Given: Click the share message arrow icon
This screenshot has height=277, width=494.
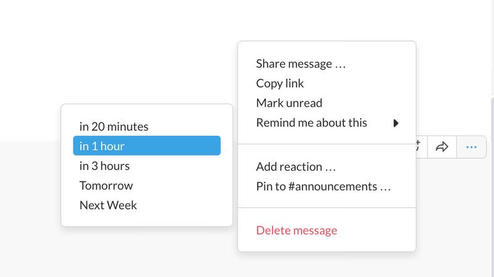Looking at the screenshot, I should click(x=442, y=147).
